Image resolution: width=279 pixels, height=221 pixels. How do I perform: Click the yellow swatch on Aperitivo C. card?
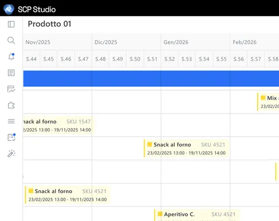click(160, 214)
